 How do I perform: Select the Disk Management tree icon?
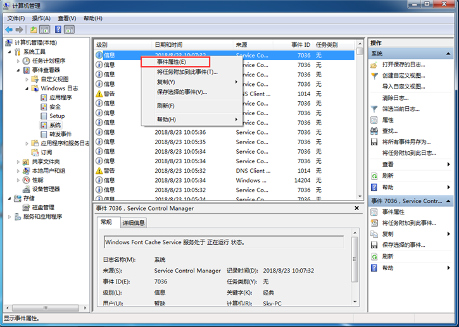pos(27,207)
